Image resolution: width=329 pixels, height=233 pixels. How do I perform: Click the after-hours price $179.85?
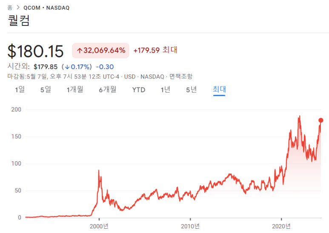click(46, 67)
